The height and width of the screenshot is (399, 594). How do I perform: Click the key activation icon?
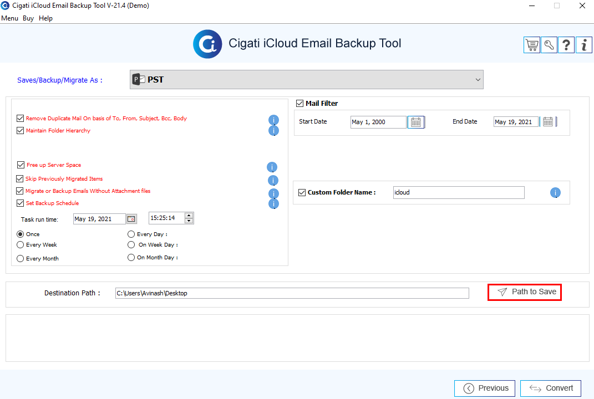[x=549, y=45]
